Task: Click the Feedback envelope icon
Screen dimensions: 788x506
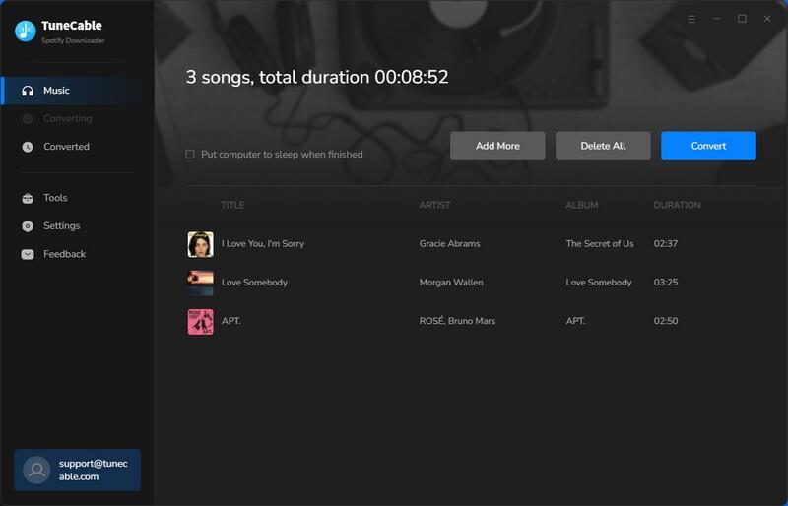Action: tap(28, 254)
